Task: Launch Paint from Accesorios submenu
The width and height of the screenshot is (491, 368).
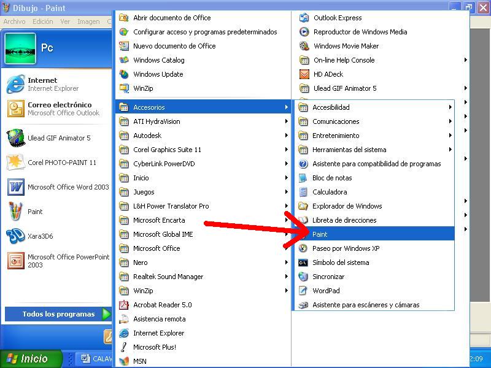Action: [x=374, y=234]
